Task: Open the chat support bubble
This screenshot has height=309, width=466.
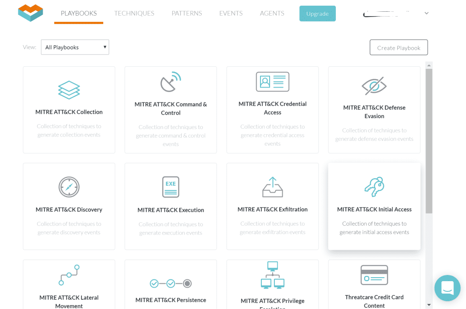Action: (x=447, y=288)
